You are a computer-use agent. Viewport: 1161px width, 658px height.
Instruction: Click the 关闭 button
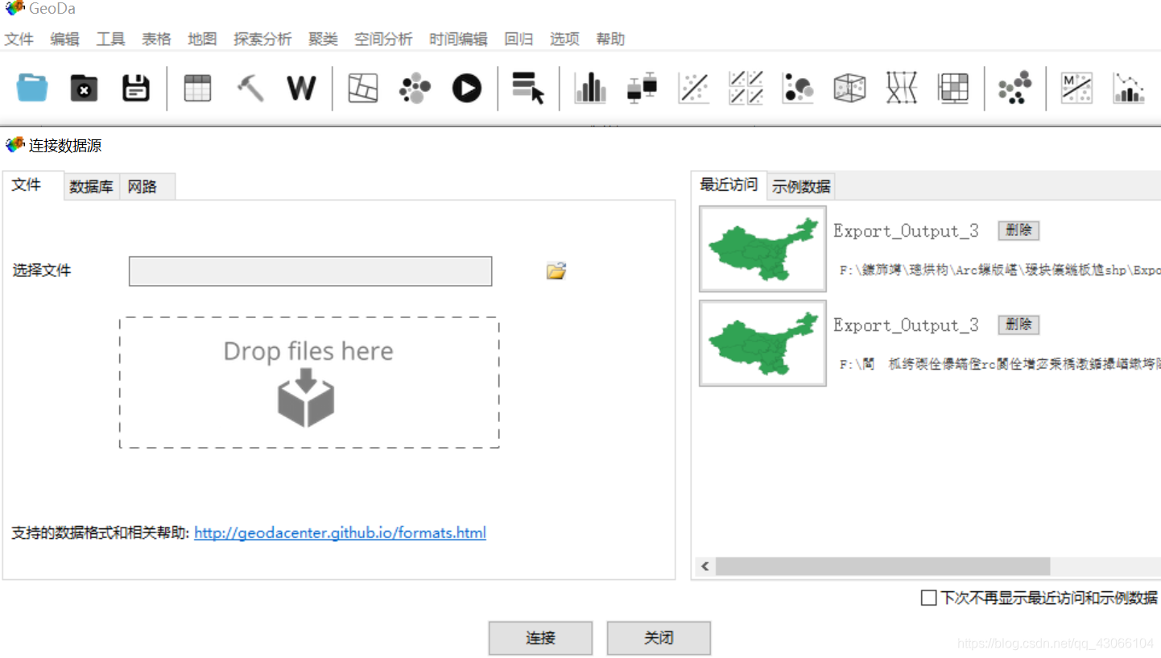[x=659, y=638]
